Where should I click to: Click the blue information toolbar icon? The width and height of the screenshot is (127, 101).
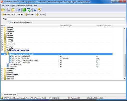(x=19, y=10)
